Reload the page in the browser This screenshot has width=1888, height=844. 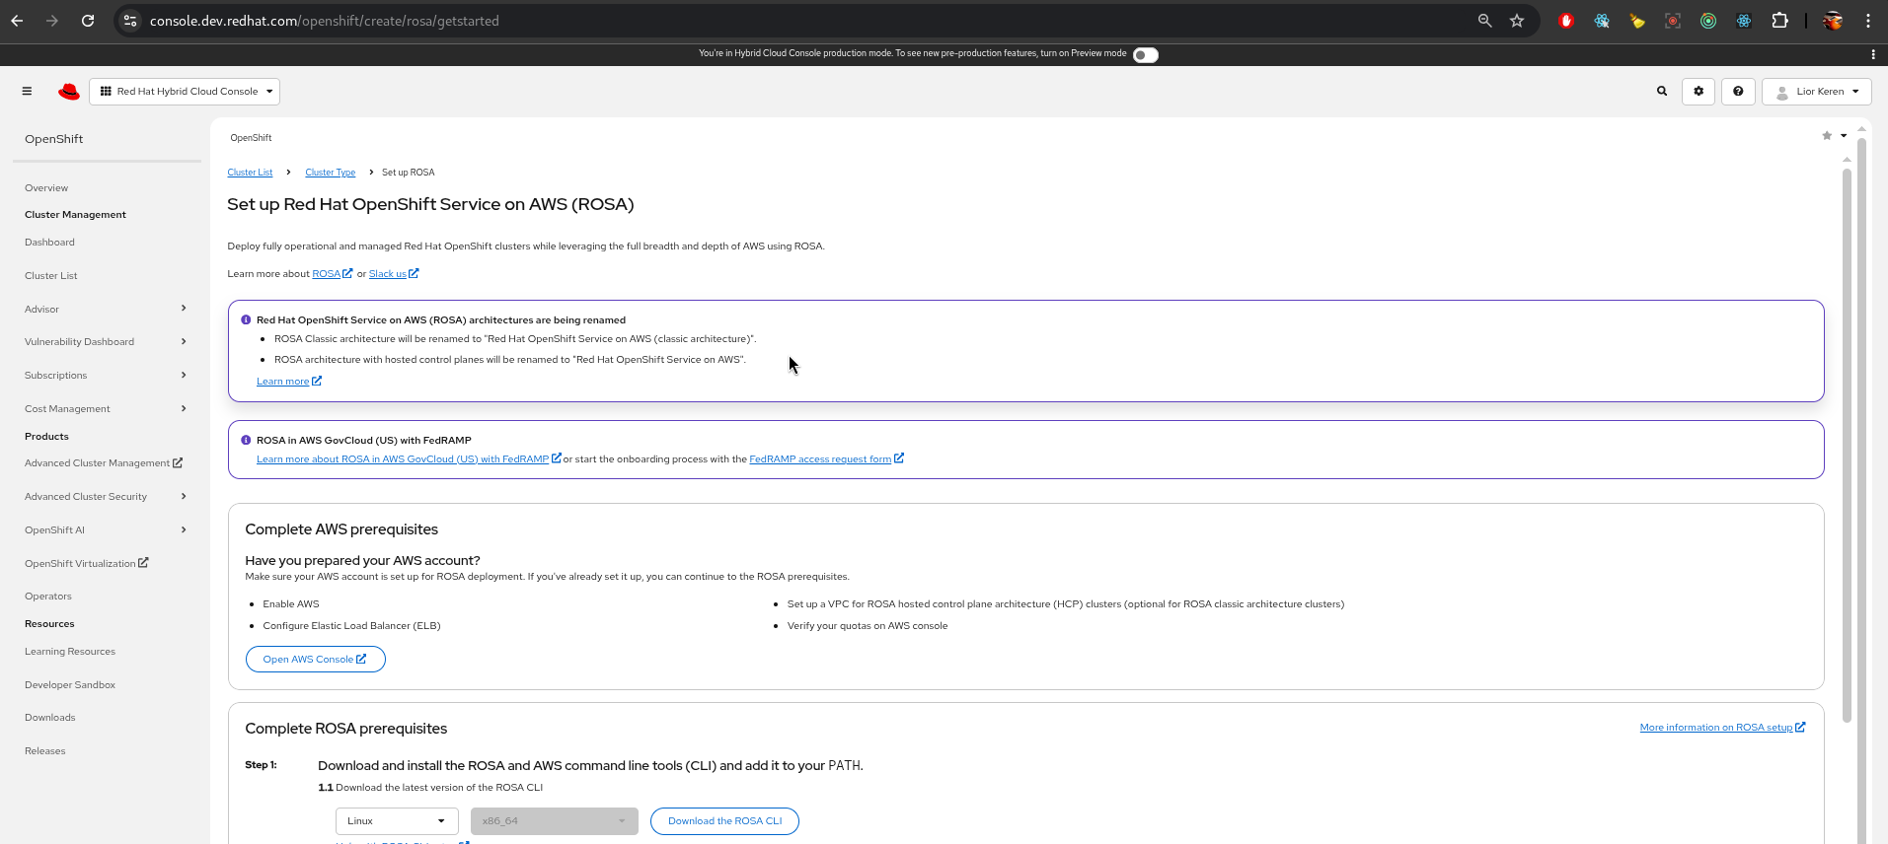[88, 21]
